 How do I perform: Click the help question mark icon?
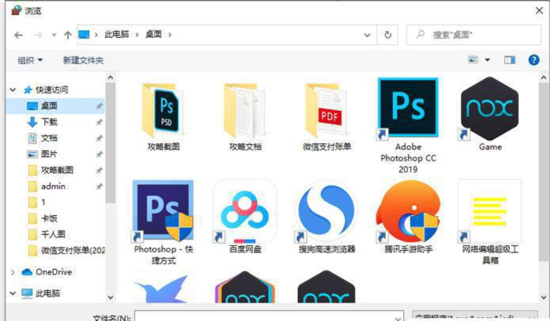click(x=534, y=60)
